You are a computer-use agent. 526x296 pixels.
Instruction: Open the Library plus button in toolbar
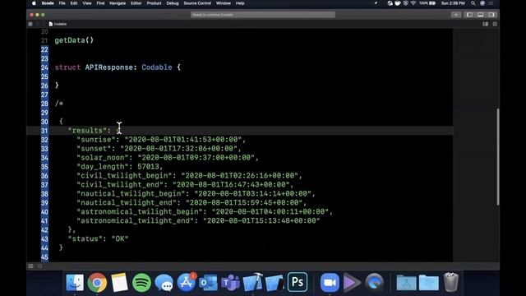[x=456, y=15]
